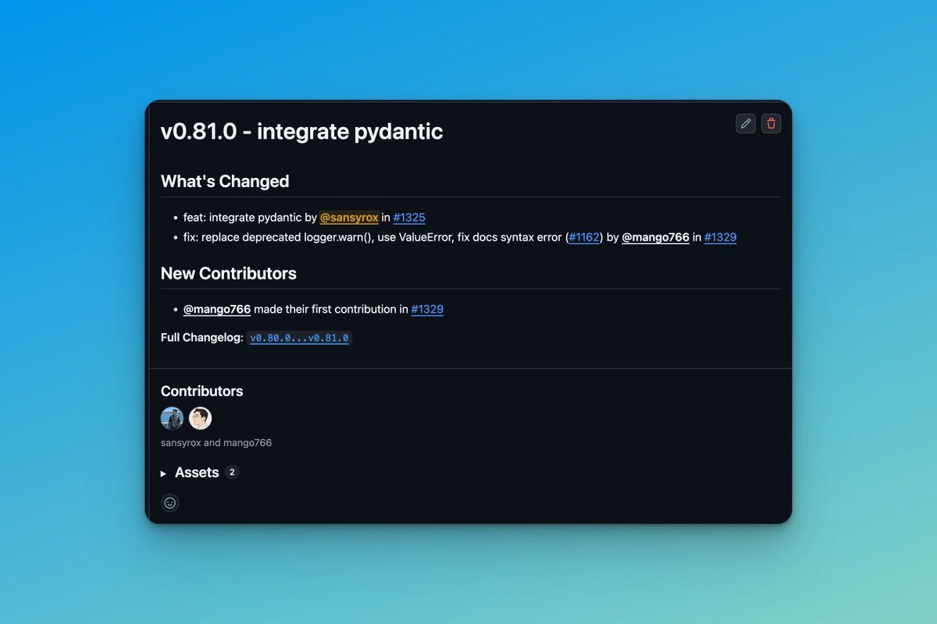Viewport: 937px width, 624px height.
Task: Click the sansyrox contributor avatar
Action: pyautogui.click(x=173, y=419)
